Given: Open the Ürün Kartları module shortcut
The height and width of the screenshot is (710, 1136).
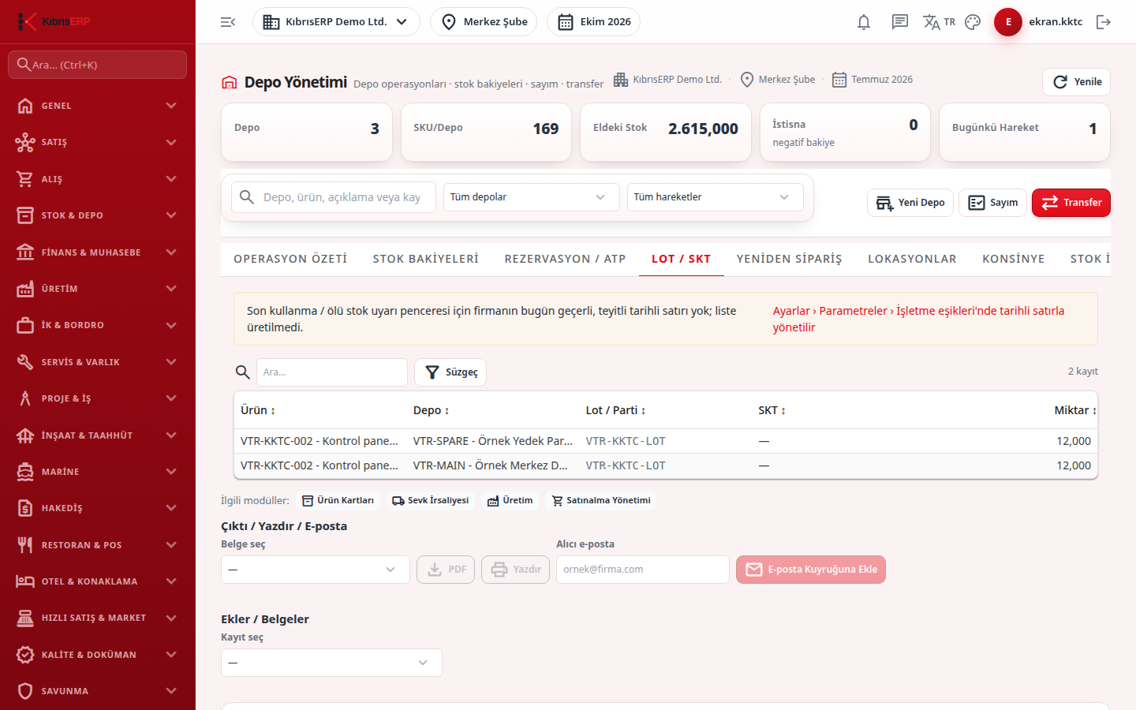Looking at the screenshot, I should coord(338,501).
